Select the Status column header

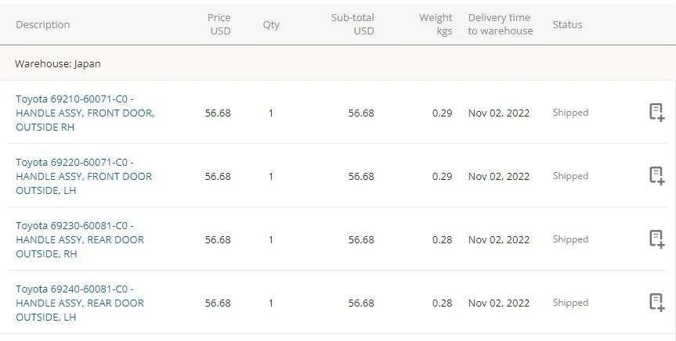pyautogui.click(x=567, y=25)
